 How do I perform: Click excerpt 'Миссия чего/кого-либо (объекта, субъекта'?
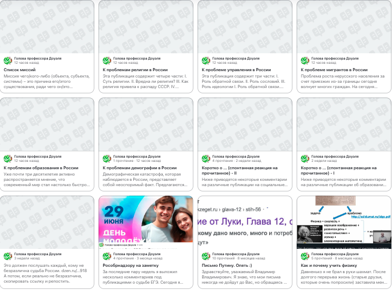[46, 81]
